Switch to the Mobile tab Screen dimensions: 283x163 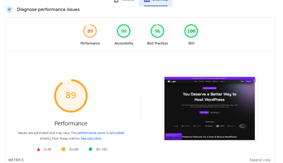click(124, 2)
